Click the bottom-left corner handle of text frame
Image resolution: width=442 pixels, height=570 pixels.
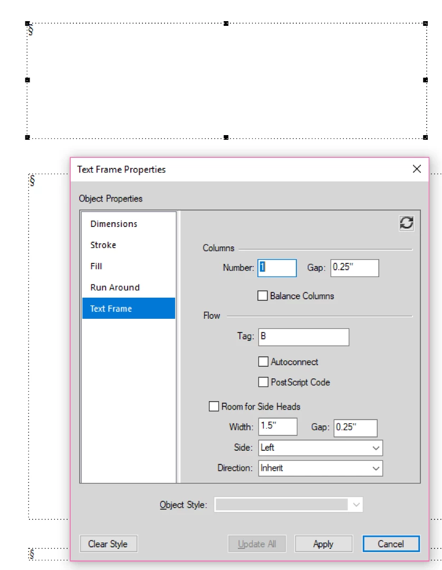pos(27,137)
